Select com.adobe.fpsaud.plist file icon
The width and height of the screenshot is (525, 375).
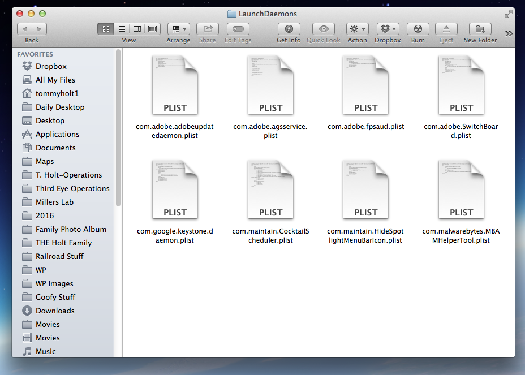(x=365, y=85)
